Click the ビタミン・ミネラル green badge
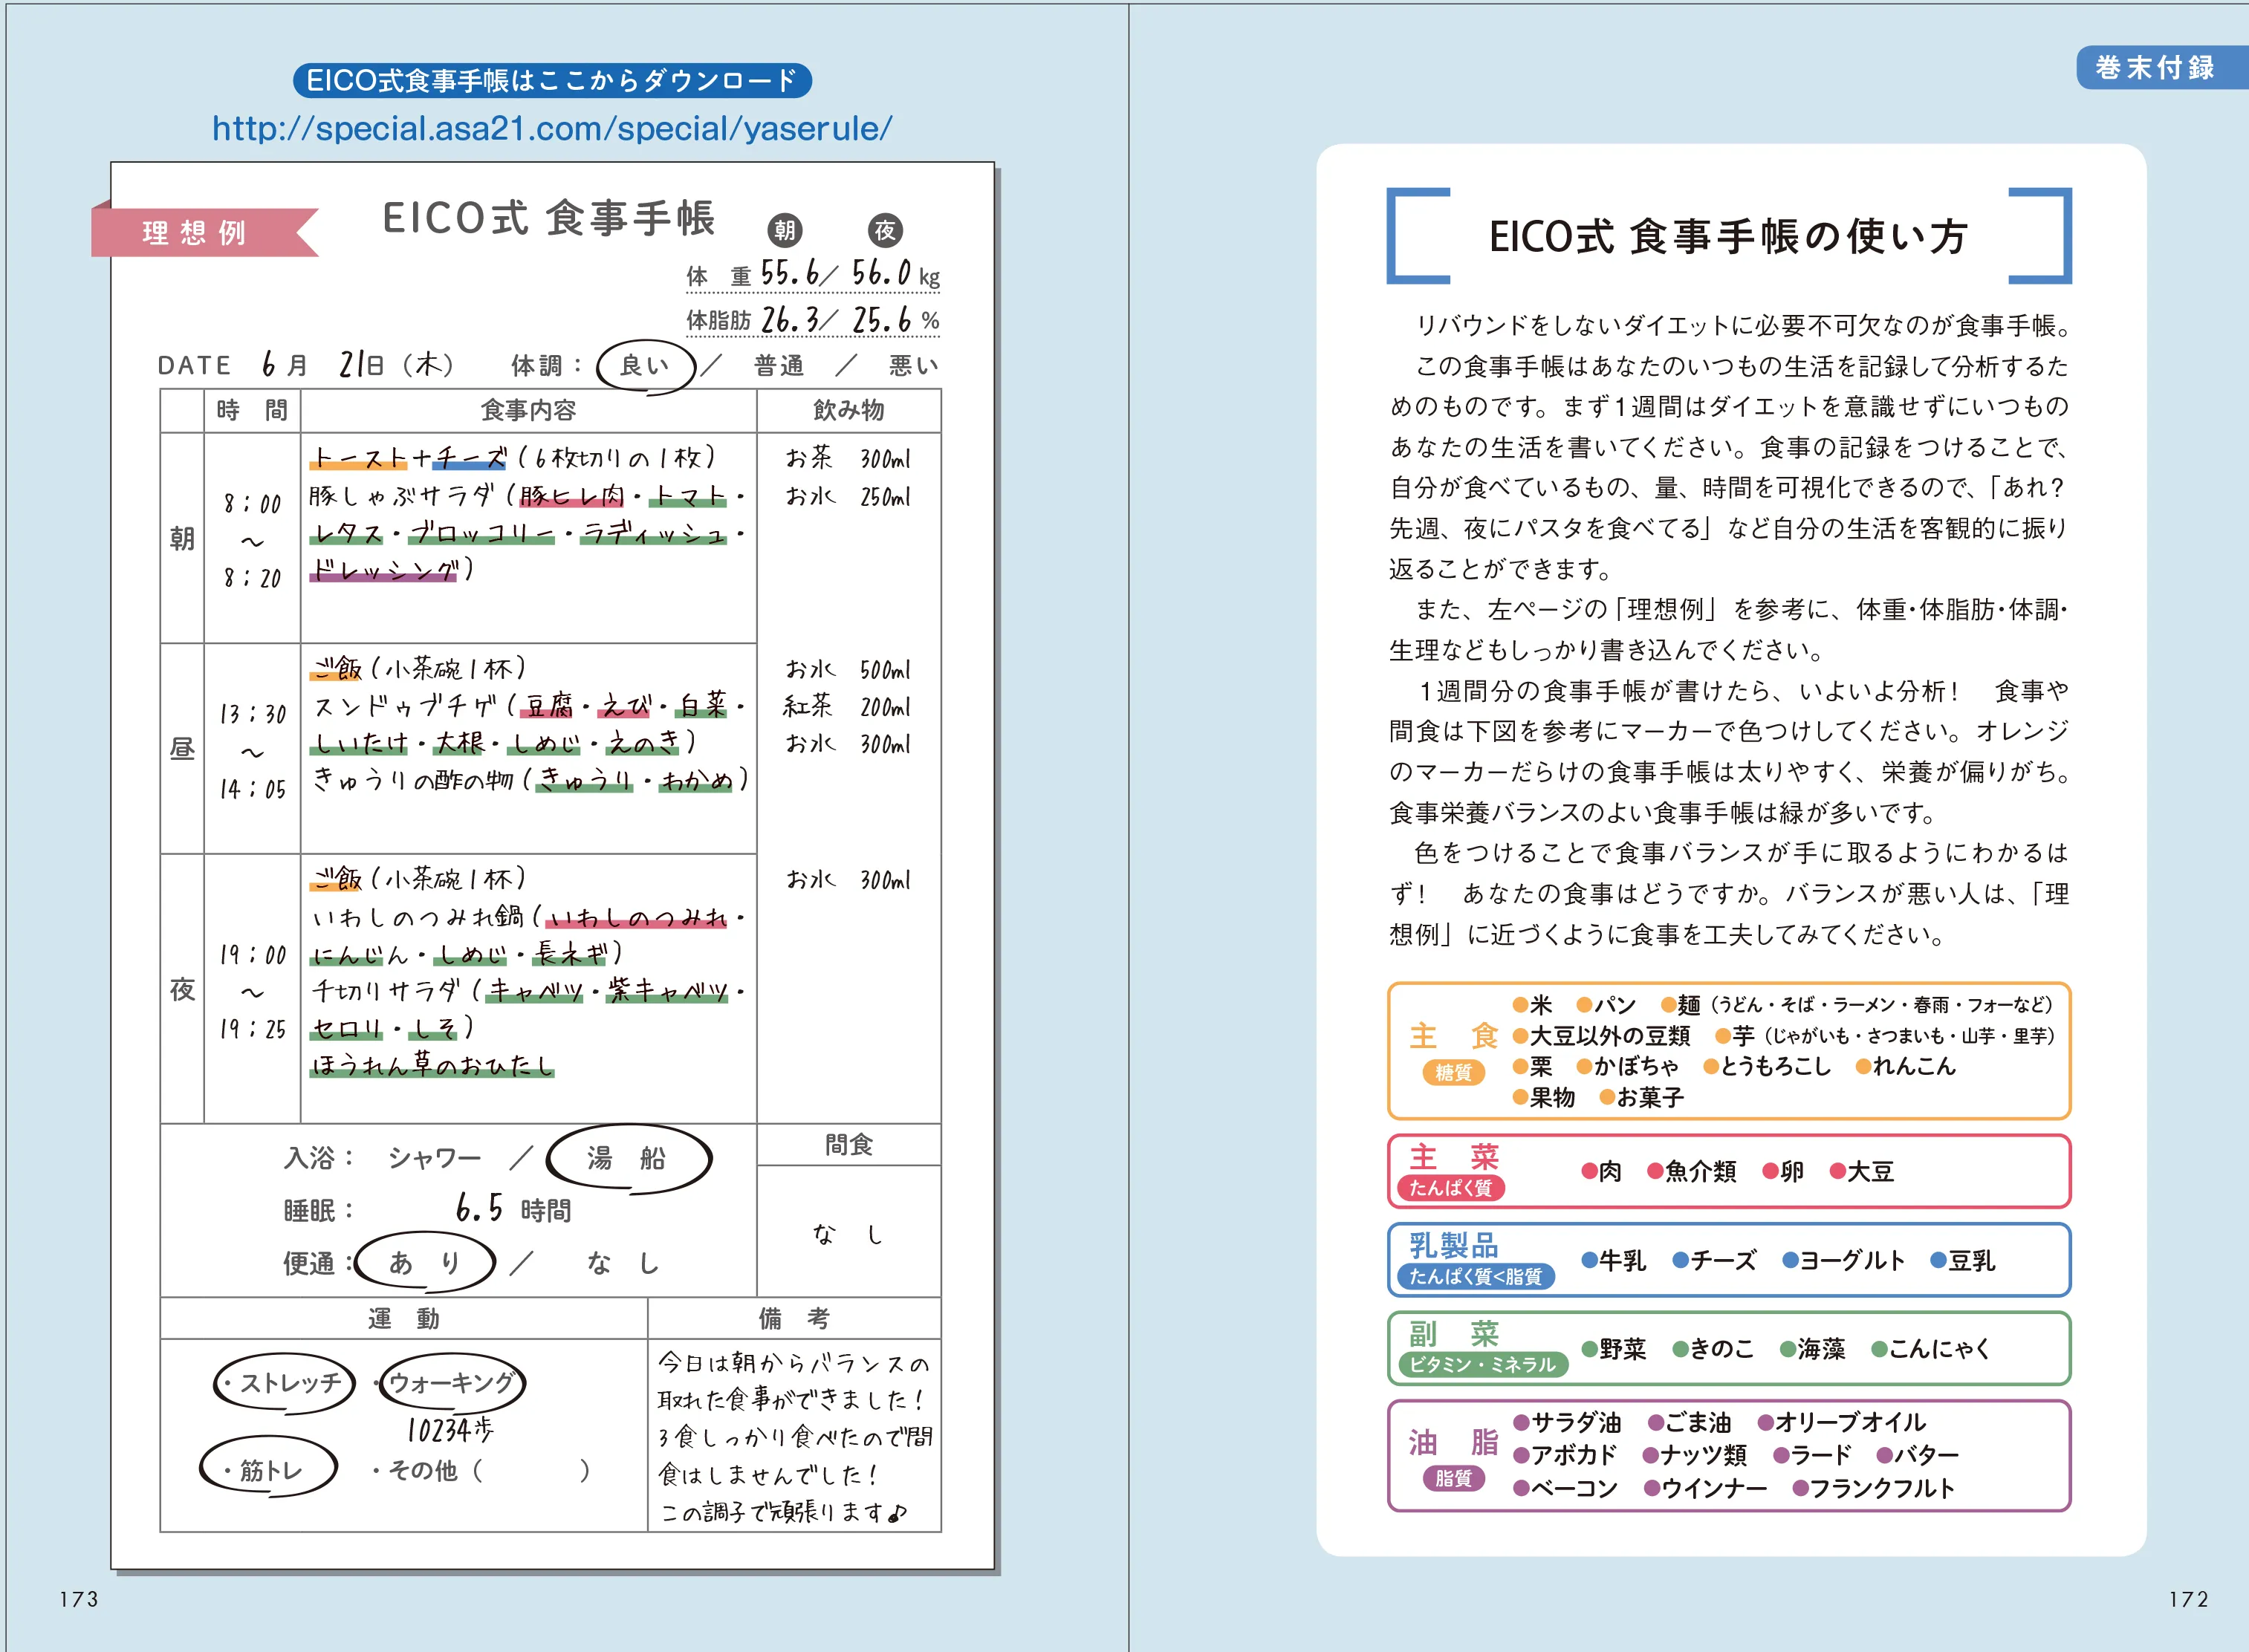2249x1652 pixels. pos(1482,1365)
